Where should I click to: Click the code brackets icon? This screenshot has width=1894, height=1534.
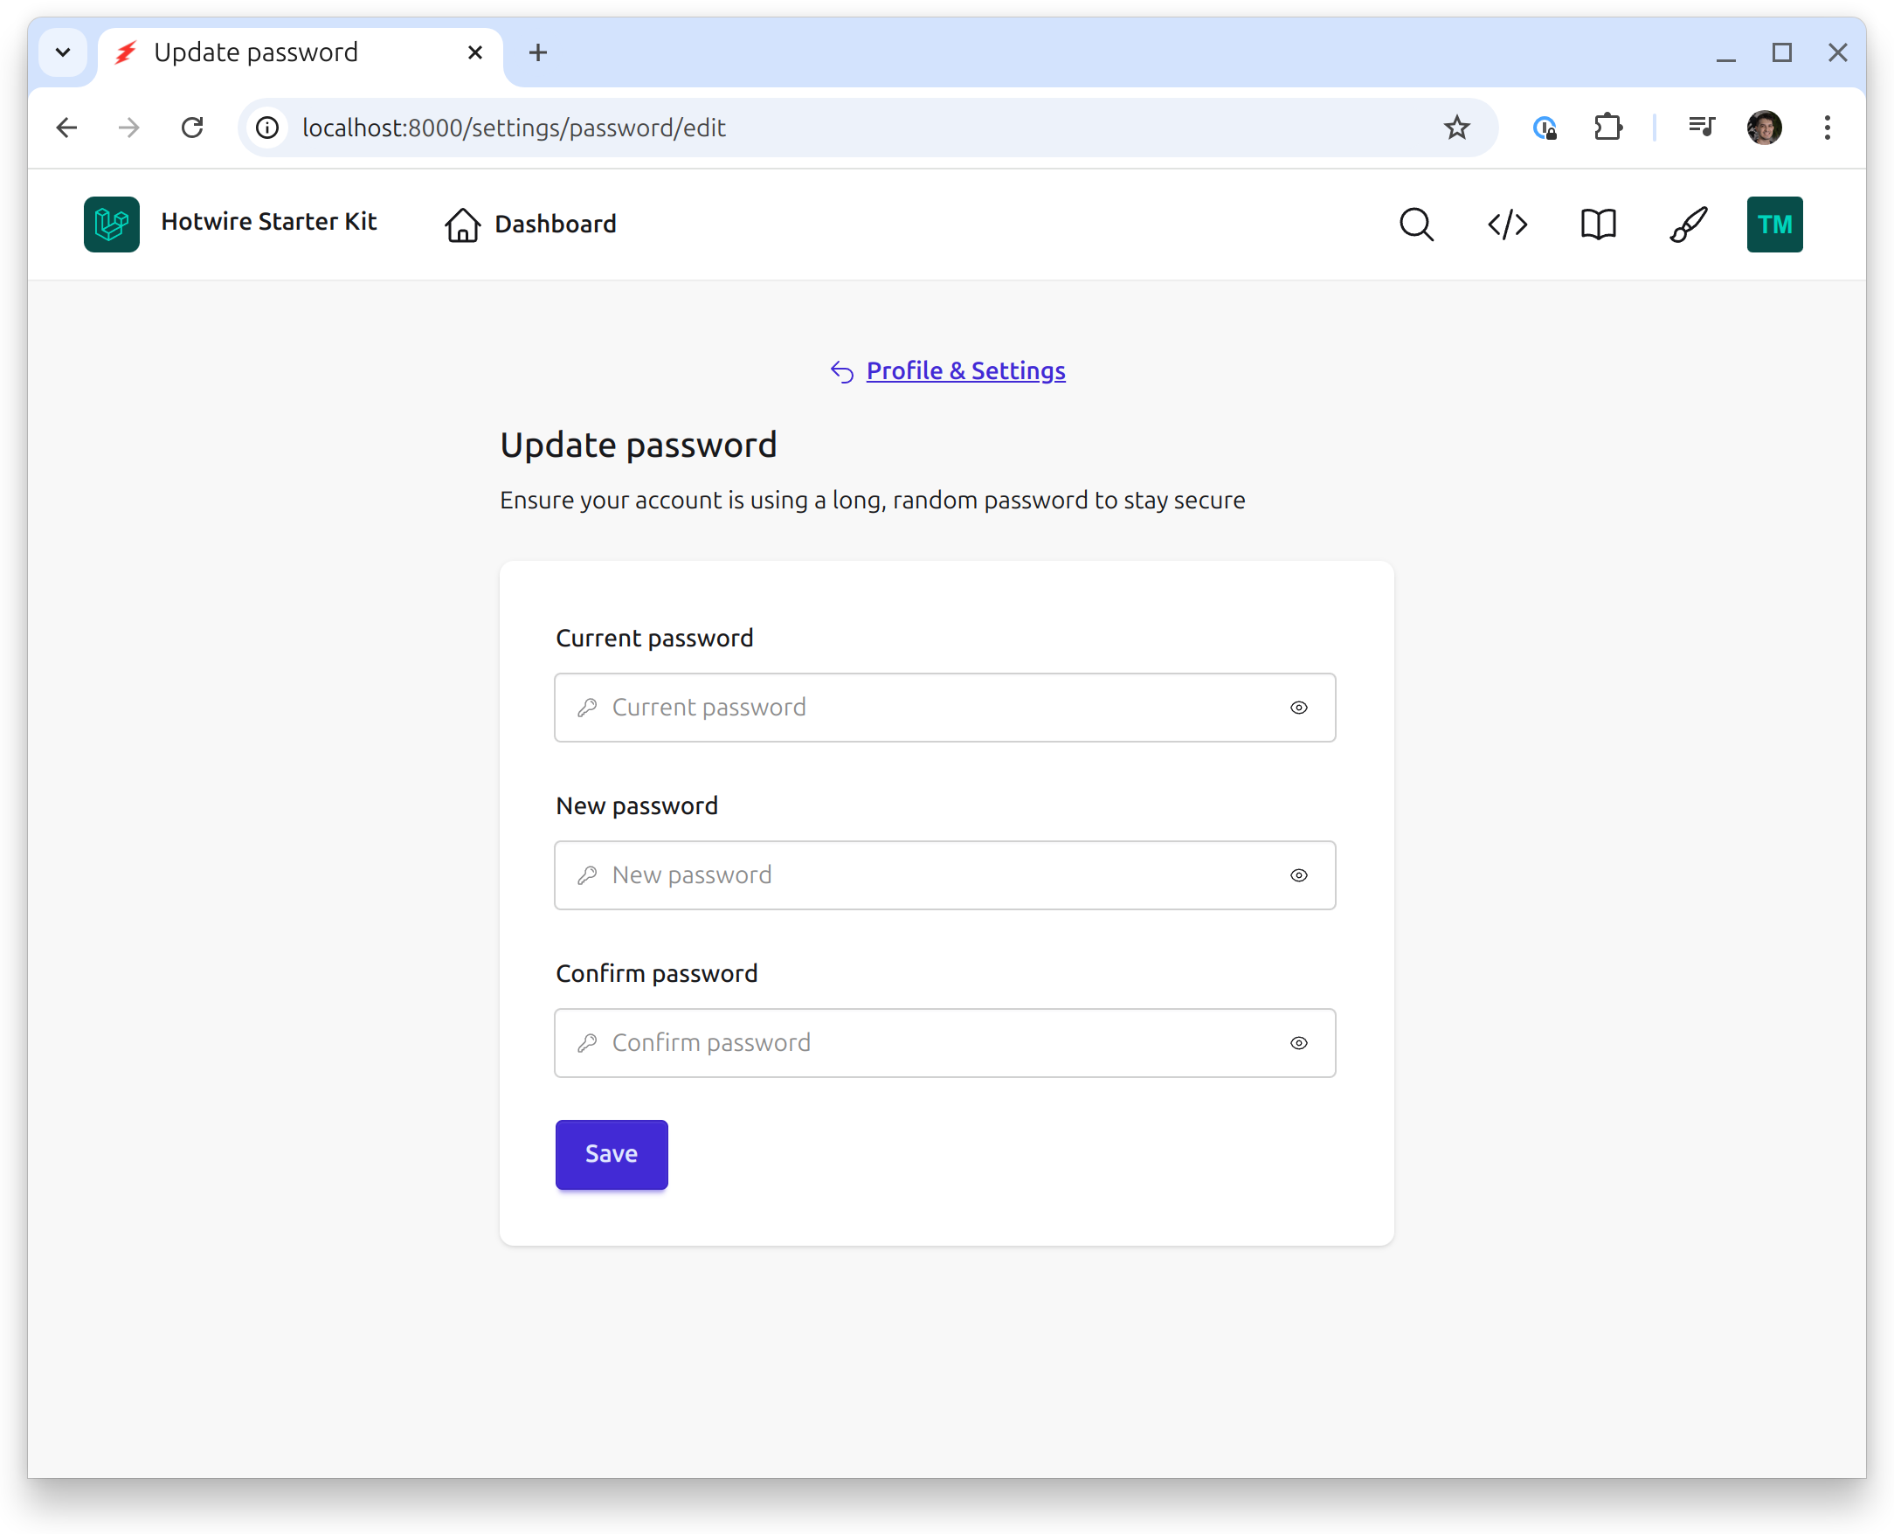click(x=1507, y=225)
